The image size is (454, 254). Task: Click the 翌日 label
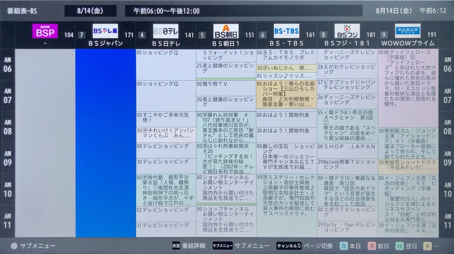click(411, 246)
